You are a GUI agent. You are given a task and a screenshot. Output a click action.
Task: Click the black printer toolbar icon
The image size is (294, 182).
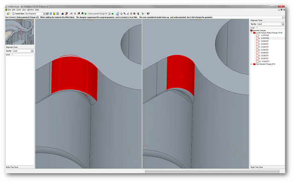click(63, 13)
